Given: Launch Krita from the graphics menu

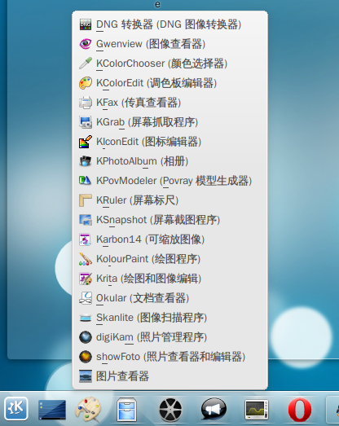Looking at the screenshot, I should point(170,279).
